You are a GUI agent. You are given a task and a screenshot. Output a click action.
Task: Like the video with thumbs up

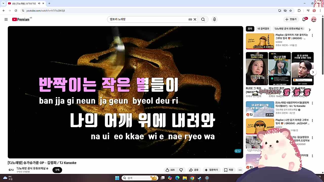[x=170, y=170]
